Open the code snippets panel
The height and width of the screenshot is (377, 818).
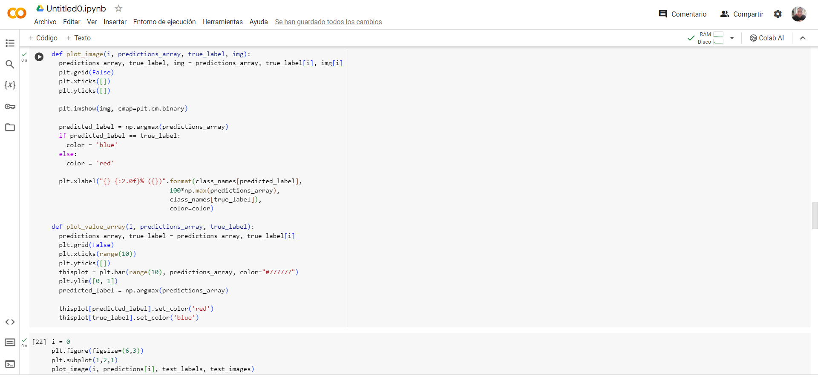pos(10,322)
